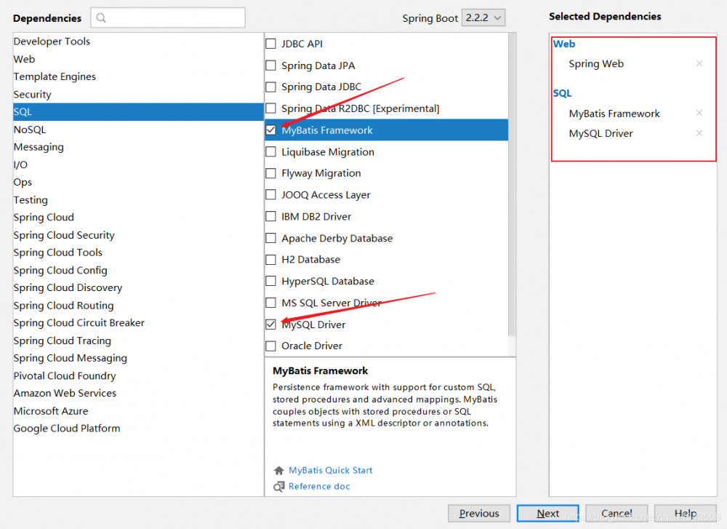Click the reference doc icon
Viewport: 727px width, 529px height.
click(x=278, y=486)
